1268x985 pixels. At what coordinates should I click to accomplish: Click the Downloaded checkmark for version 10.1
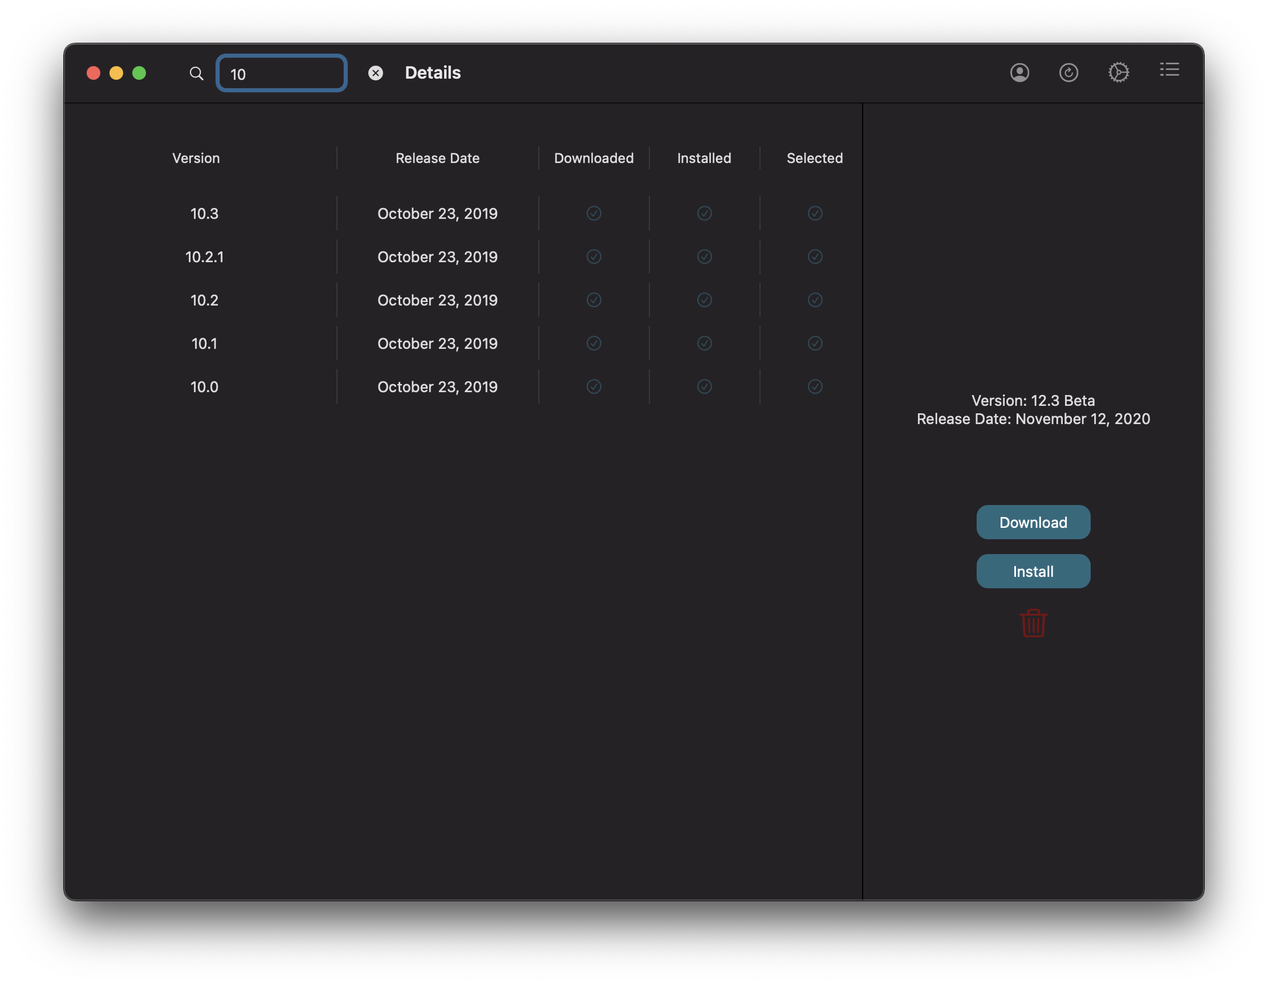coord(594,344)
